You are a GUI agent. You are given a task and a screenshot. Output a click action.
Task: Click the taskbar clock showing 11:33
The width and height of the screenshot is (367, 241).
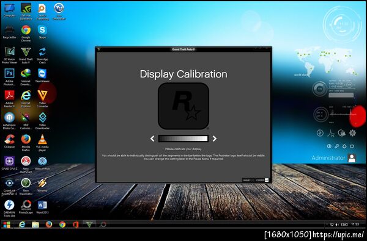tap(355, 224)
